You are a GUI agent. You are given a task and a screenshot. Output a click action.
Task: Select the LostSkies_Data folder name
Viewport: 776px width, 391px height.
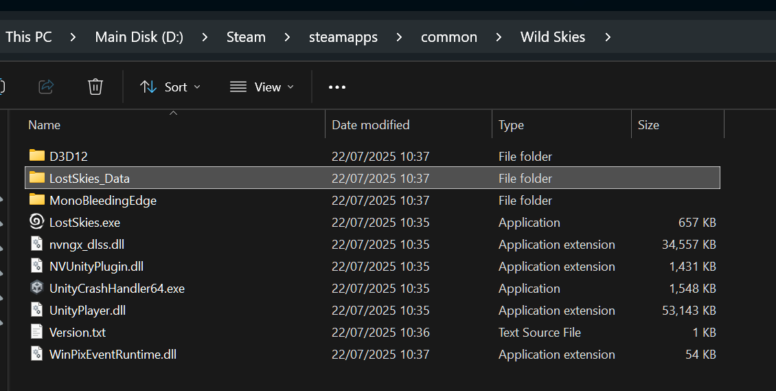pyautogui.click(x=89, y=178)
